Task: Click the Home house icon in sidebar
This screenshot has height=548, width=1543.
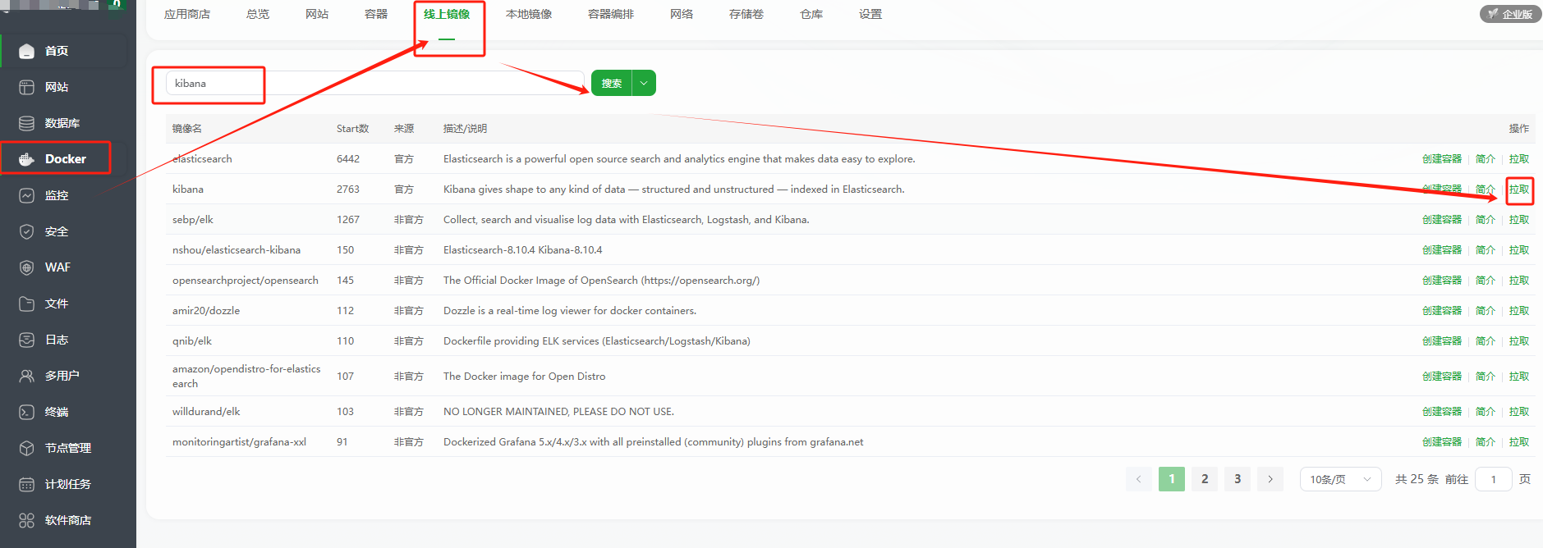Action: point(26,51)
